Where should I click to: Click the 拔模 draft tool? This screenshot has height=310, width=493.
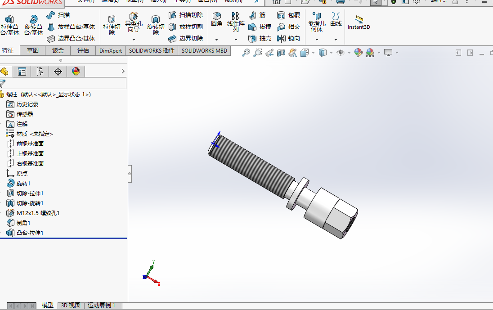coord(260,27)
